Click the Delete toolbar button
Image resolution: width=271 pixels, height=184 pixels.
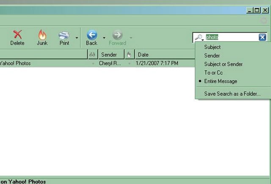[x=17, y=38]
